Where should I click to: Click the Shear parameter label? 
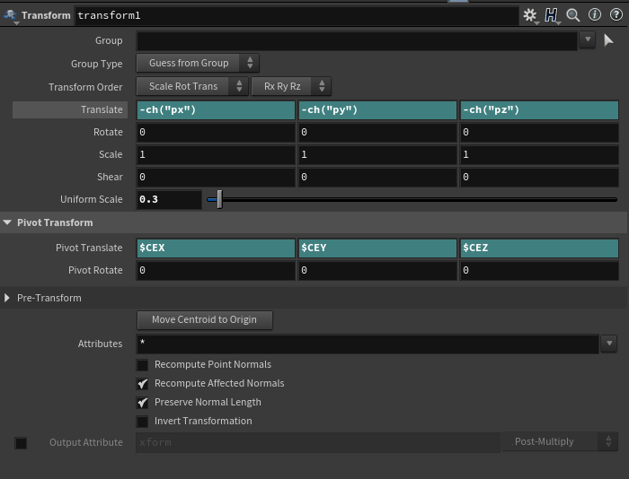[x=110, y=177]
